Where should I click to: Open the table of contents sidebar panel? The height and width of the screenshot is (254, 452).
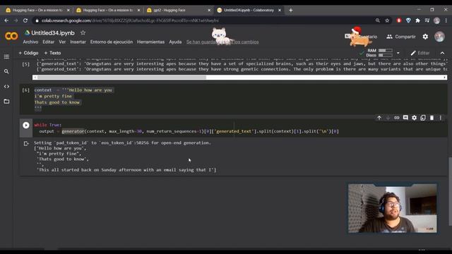pyautogui.click(x=6, y=56)
